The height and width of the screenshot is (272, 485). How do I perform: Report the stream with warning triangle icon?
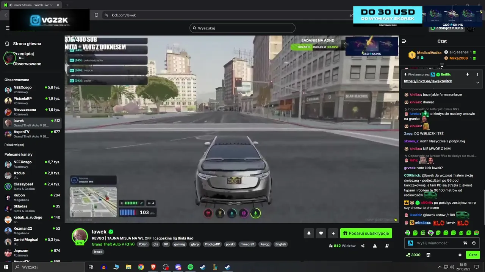pyautogui.click(x=375, y=246)
